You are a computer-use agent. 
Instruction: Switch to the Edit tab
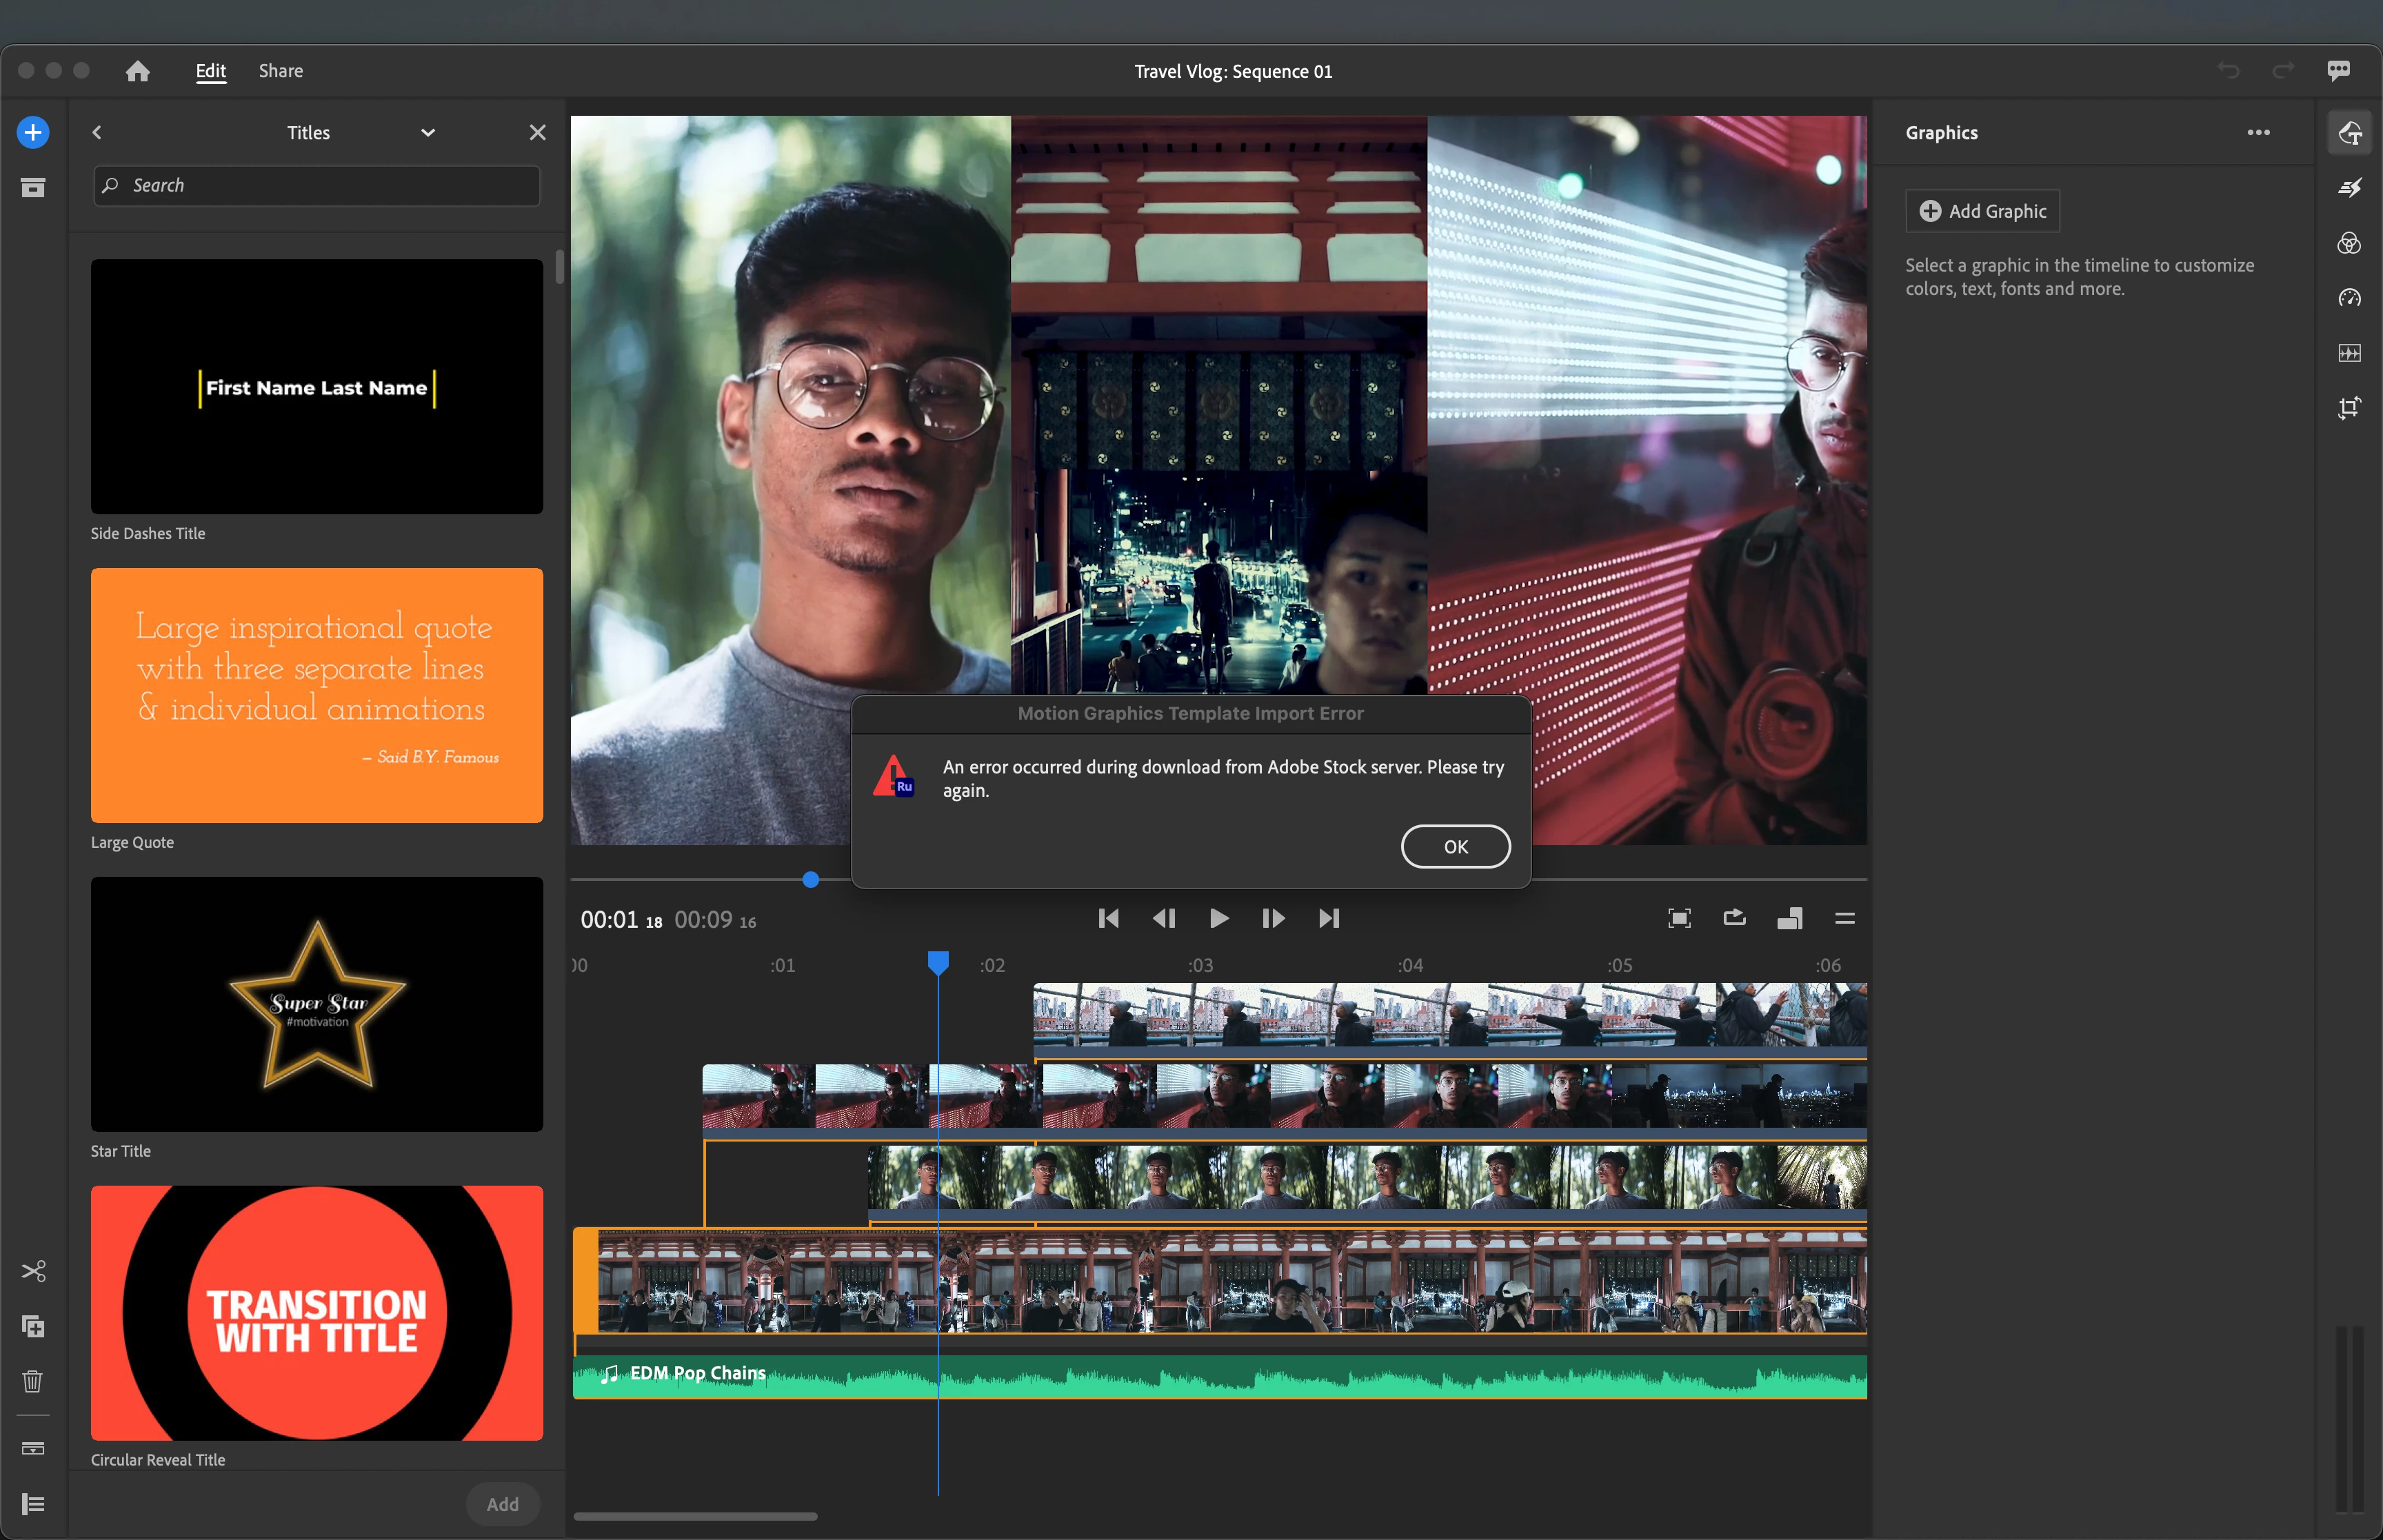(210, 71)
